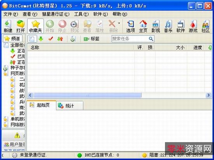The height and width of the screenshot is (160, 214).
Task: Click the green arrow column header
Action: coord(210,47)
